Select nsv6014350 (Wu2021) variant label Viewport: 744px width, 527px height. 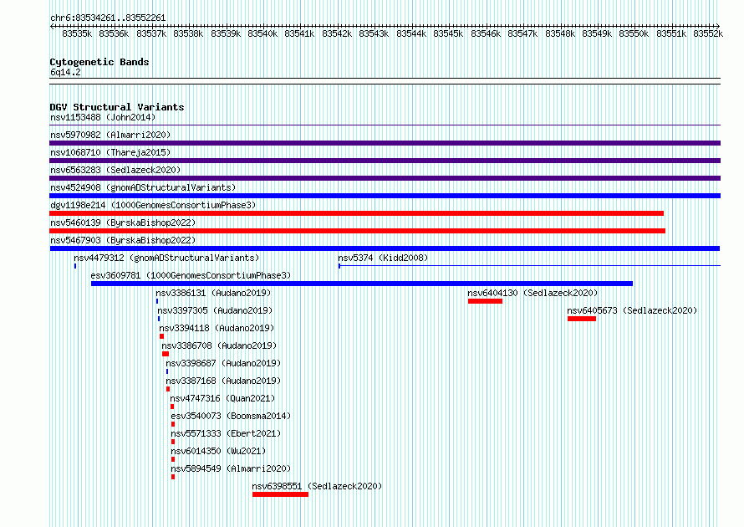[x=218, y=451]
